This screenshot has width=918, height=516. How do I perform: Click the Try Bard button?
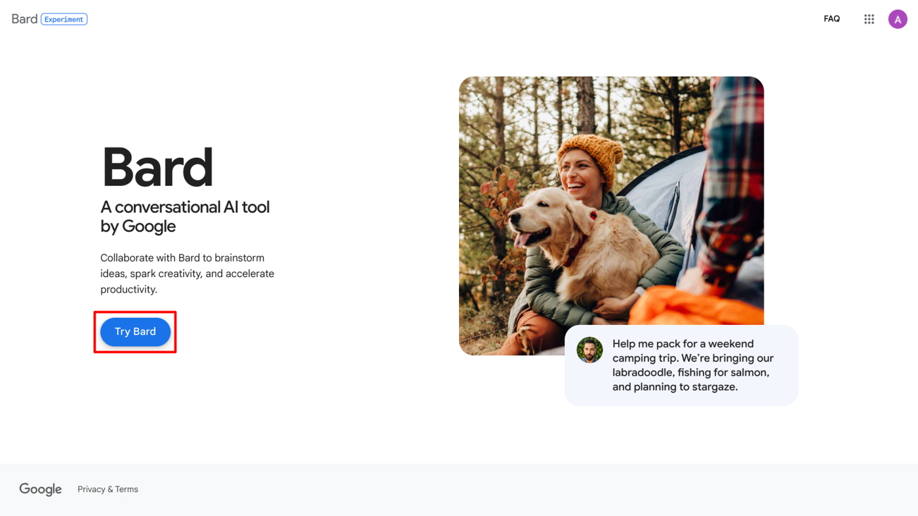coord(135,331)
